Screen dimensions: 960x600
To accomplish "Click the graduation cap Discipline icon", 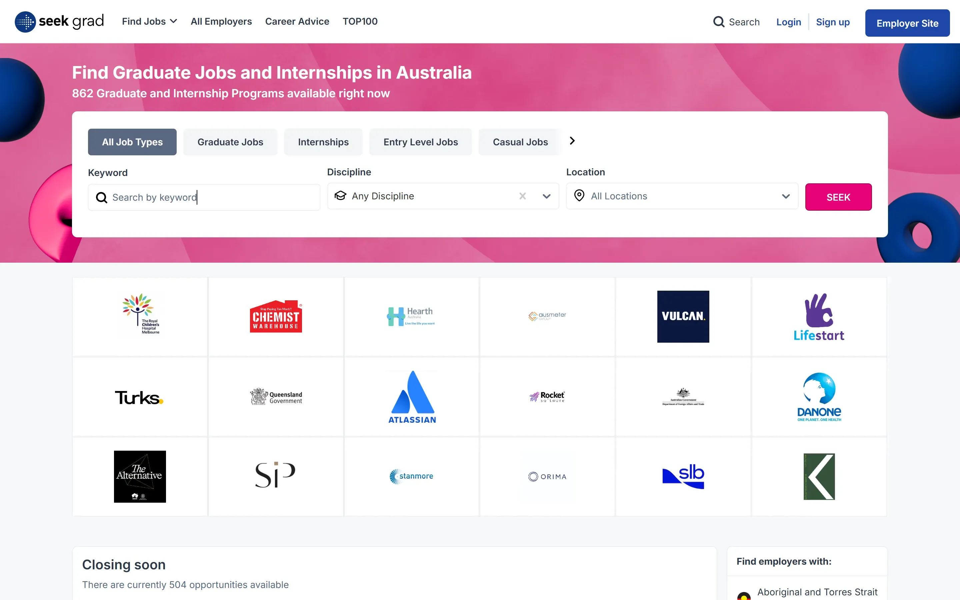I will tap(340, 196).
